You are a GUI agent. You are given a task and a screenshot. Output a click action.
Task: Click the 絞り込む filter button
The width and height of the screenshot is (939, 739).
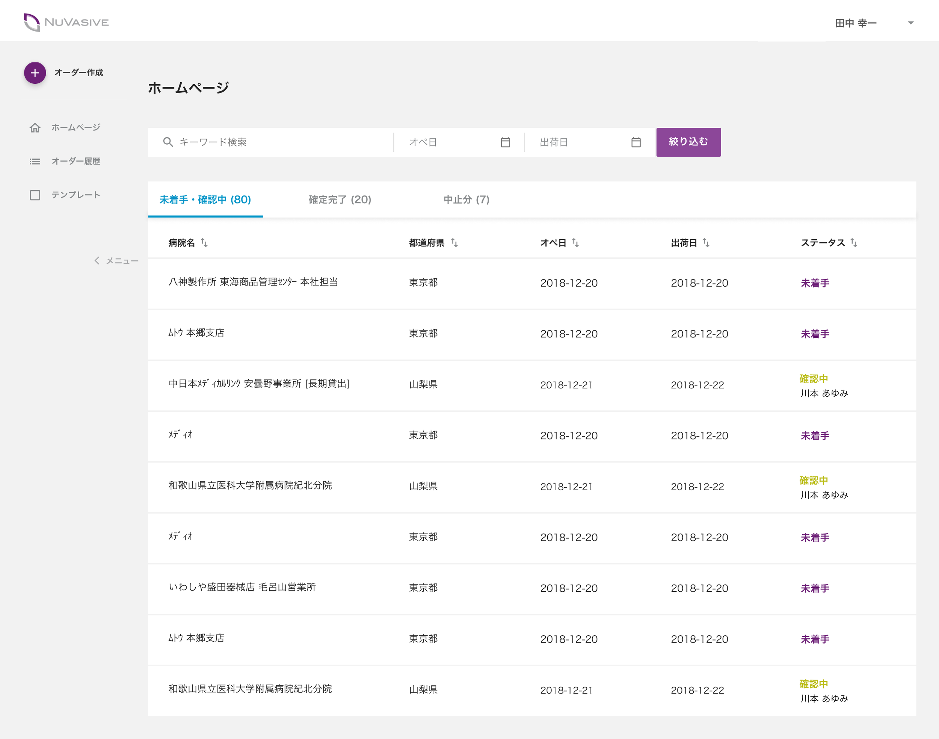point(688,142)
